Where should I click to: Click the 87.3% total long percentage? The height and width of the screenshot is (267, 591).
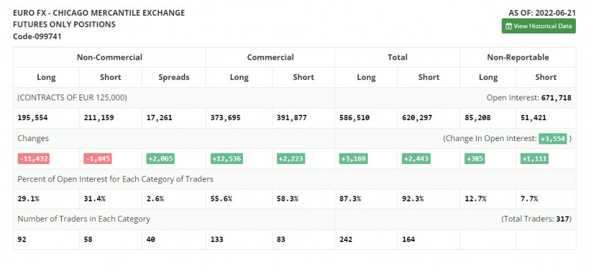(350, 199)
